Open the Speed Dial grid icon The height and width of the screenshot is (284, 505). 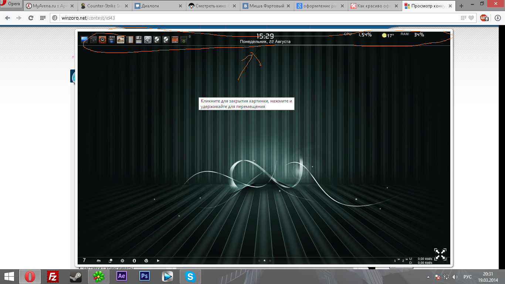43,18
